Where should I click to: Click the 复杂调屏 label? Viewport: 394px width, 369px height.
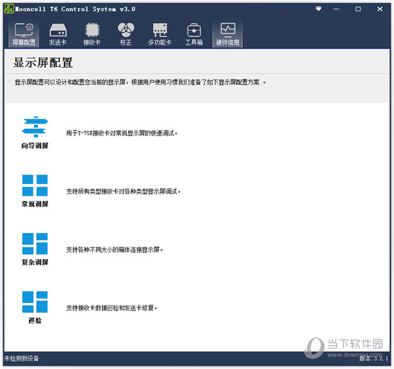(35, 262)
